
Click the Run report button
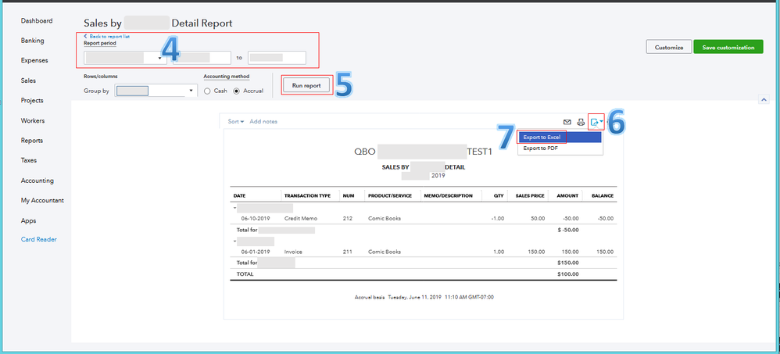pos(307,85)
